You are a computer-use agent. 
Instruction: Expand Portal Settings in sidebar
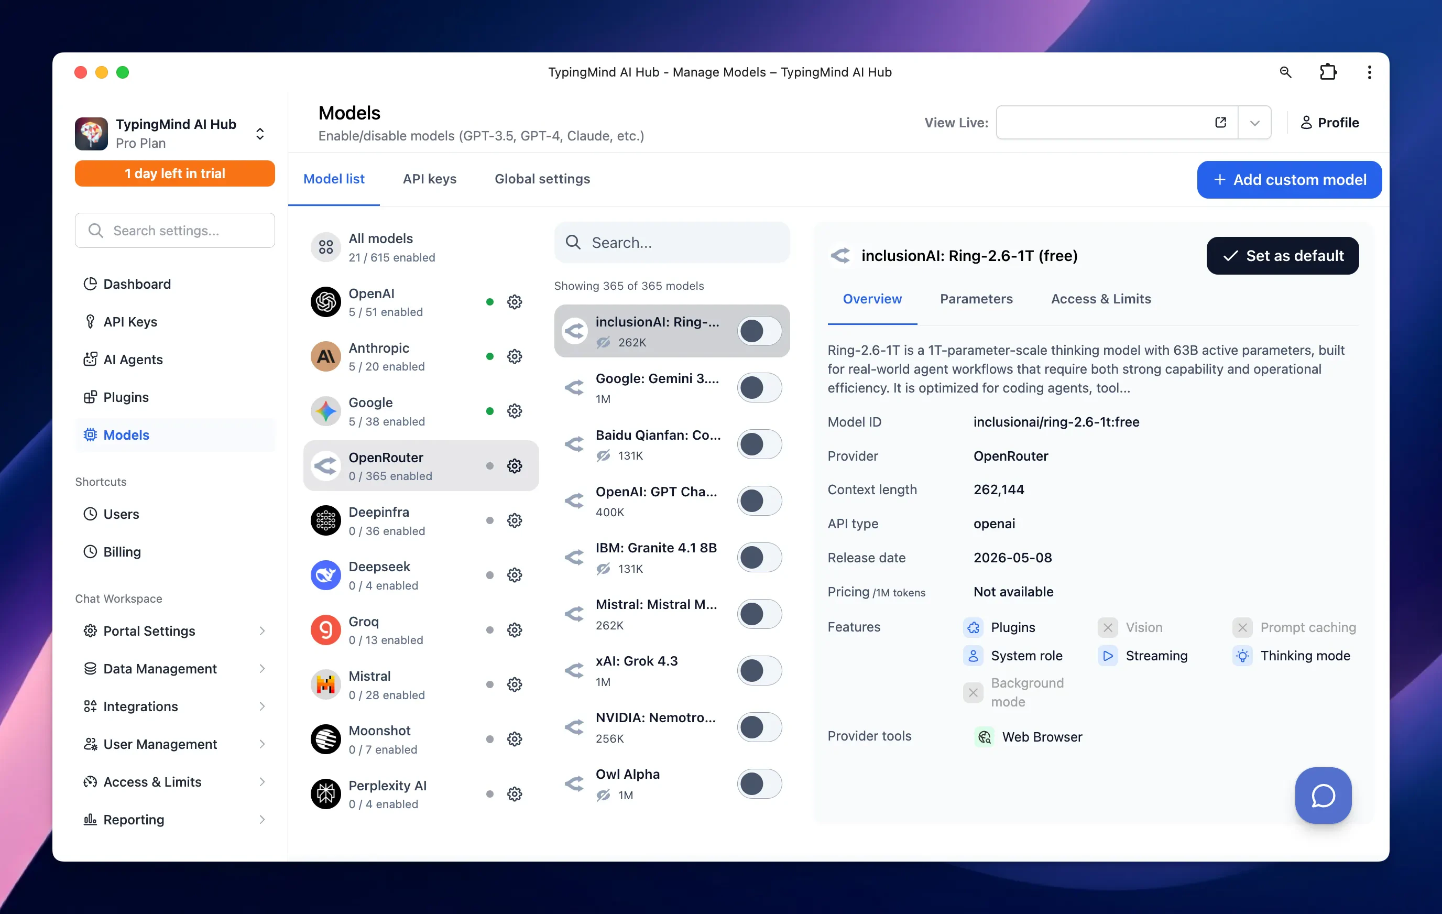tap(175, 630)
